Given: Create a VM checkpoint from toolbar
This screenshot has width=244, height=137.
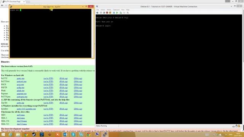Looking at the screenshot, I should click(x=121, y=13).
